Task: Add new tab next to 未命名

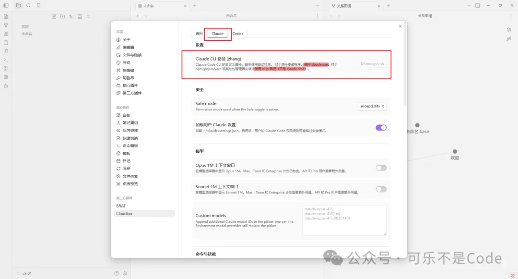Action: click(195, 6)
